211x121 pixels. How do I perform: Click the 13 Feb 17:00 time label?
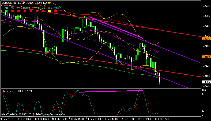111,119
